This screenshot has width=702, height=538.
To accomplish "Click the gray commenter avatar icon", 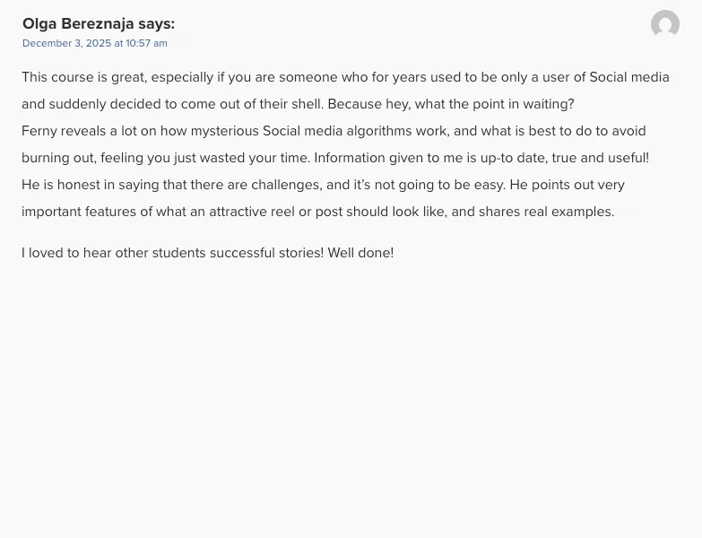I will coord(665,23).
